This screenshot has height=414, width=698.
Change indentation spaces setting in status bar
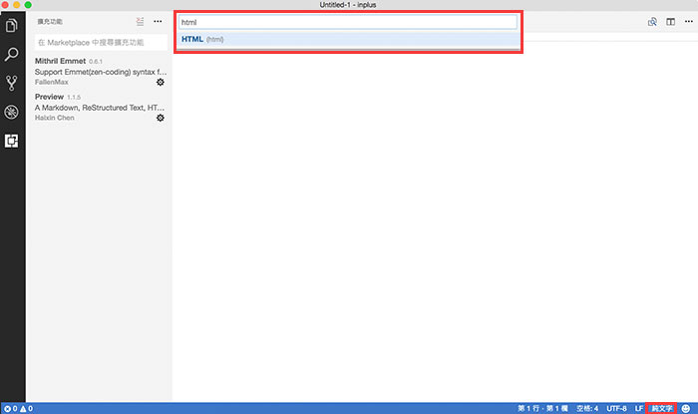coord(587,408)
